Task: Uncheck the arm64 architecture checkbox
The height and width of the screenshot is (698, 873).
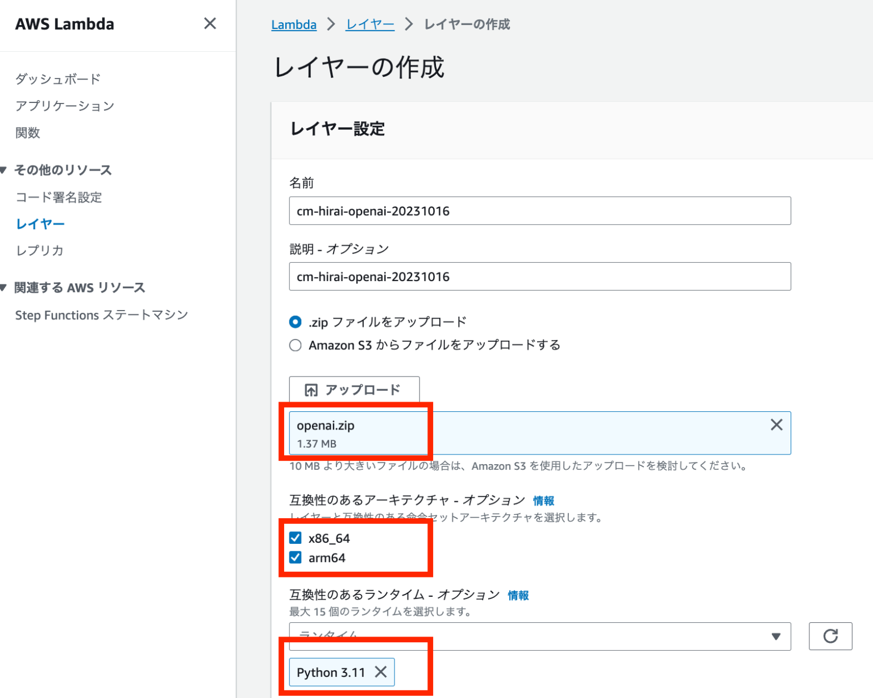Action: click(x=295, y=557)
